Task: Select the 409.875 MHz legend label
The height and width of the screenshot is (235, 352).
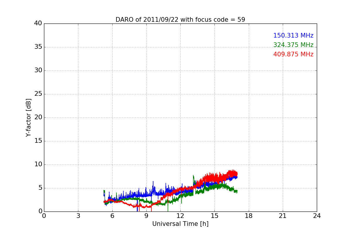Action: coord(293,54)
